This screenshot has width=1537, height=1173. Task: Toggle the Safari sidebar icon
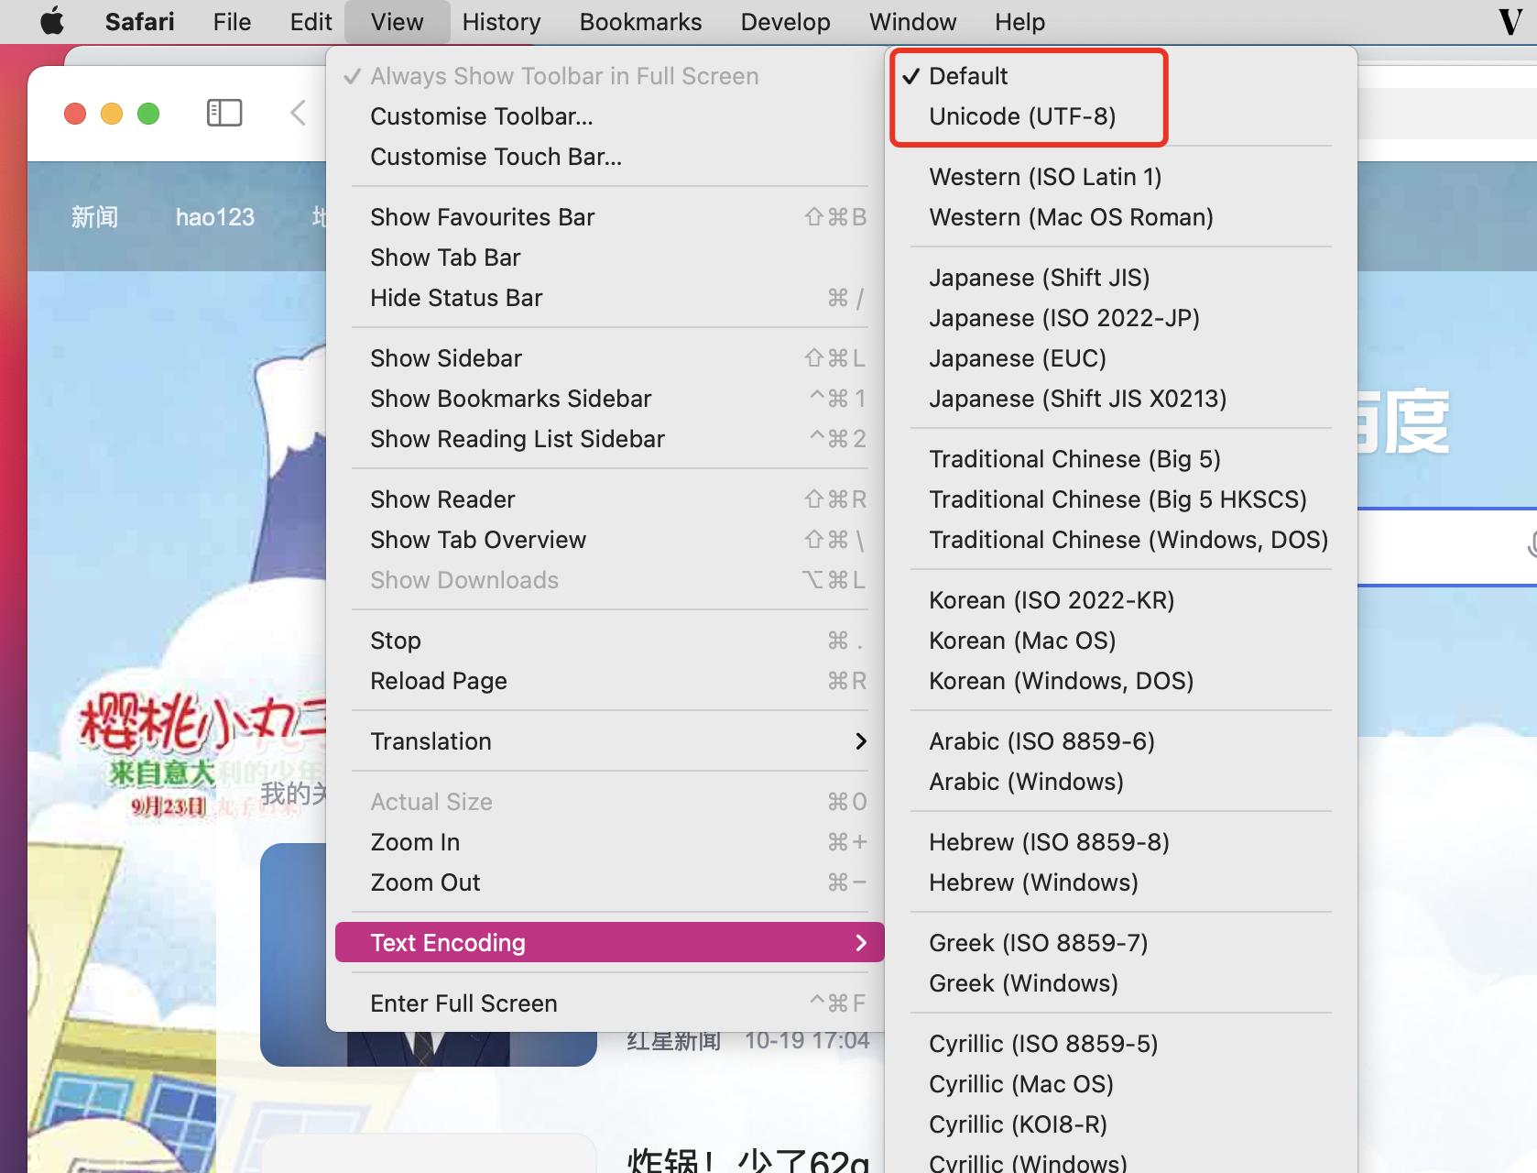click(x=224, y=113)
